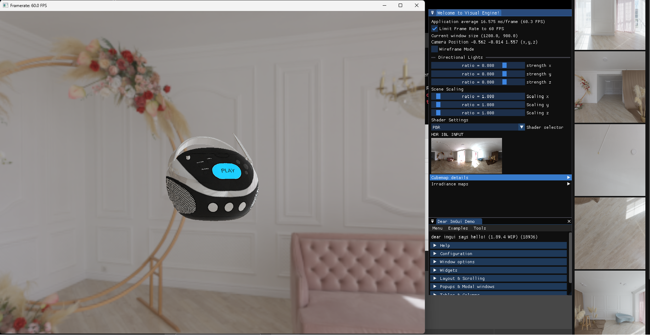
Task: Uncheck Limit Frame Rate to 60 FPS
Action: coord(434,29)
